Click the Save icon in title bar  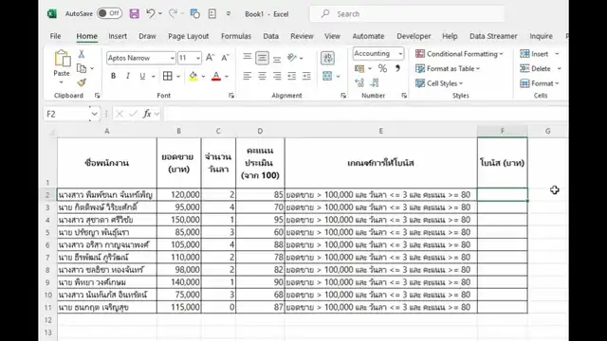point(134,14)
